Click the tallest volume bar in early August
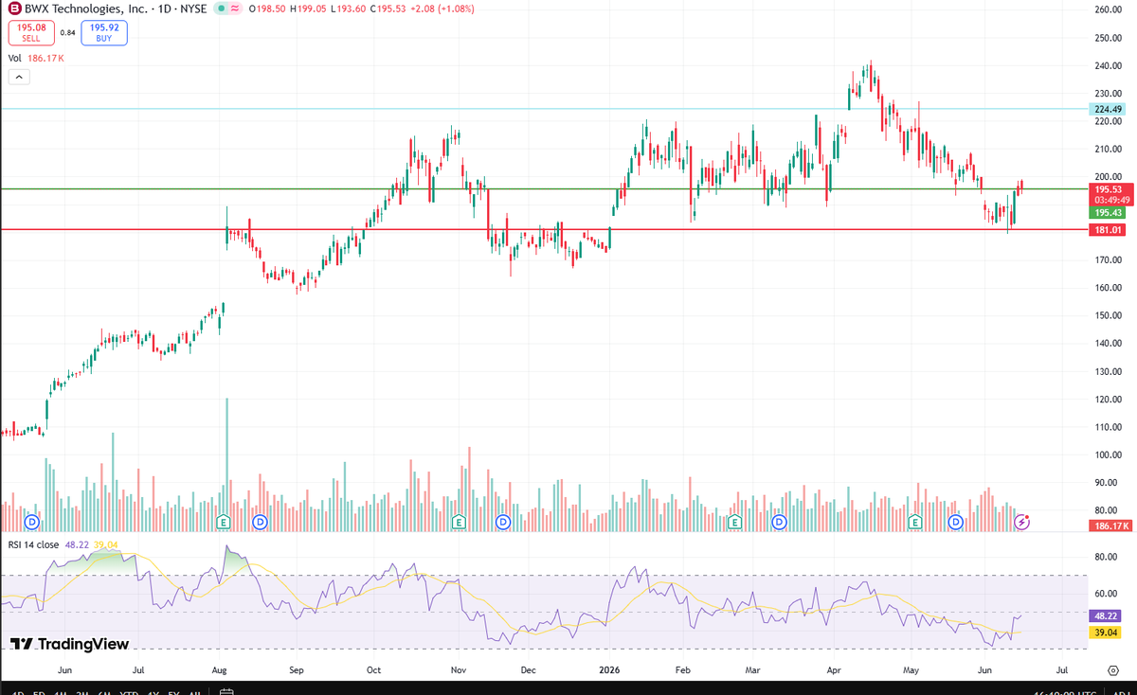 coord(226,464)
